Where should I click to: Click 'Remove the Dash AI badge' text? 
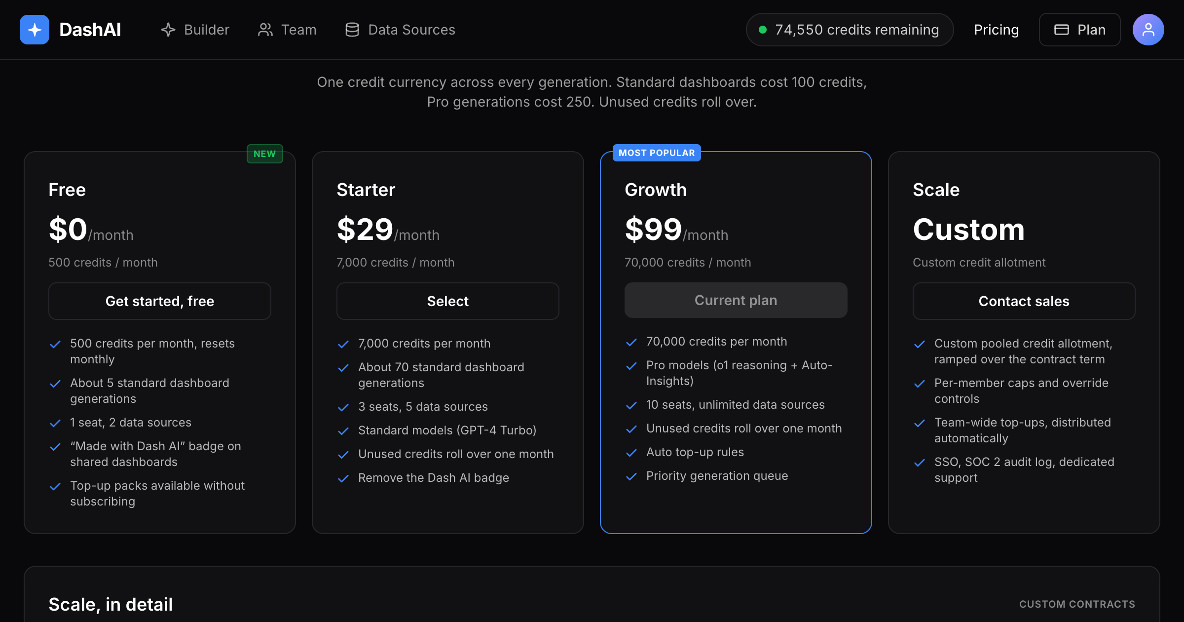(x=434, y=478)
